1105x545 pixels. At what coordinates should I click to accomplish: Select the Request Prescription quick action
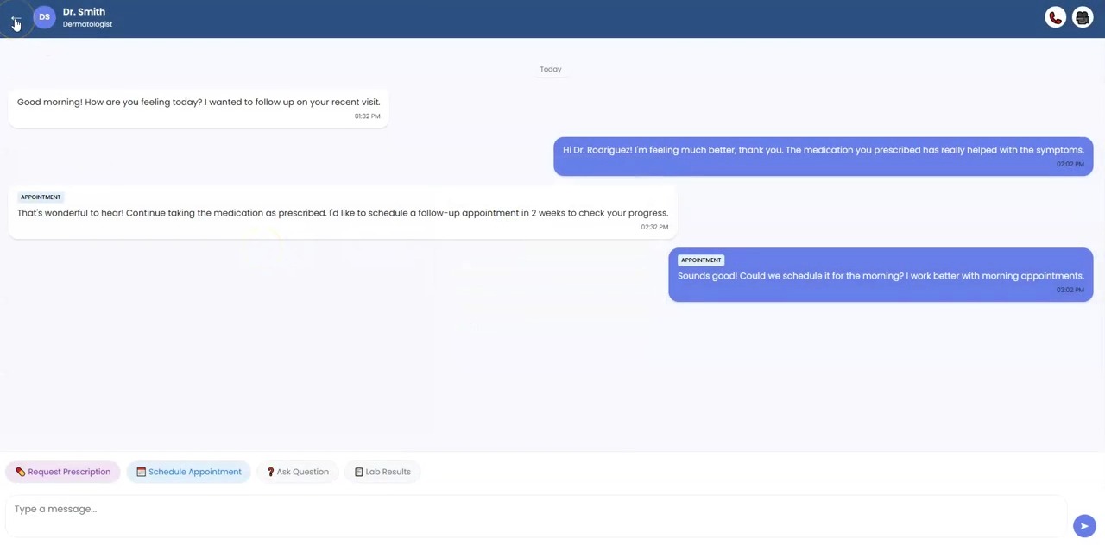coord(63,472)
